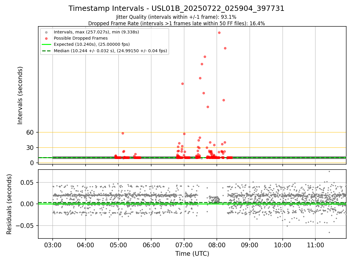Screen dimensions: 353x264
Task: Click legend entry Median 10.244 s
Action: tap(110, 51)
